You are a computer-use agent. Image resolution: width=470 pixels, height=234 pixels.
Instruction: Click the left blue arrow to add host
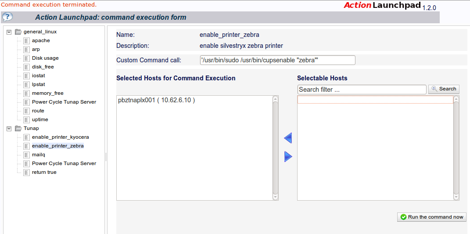[288, 138]
